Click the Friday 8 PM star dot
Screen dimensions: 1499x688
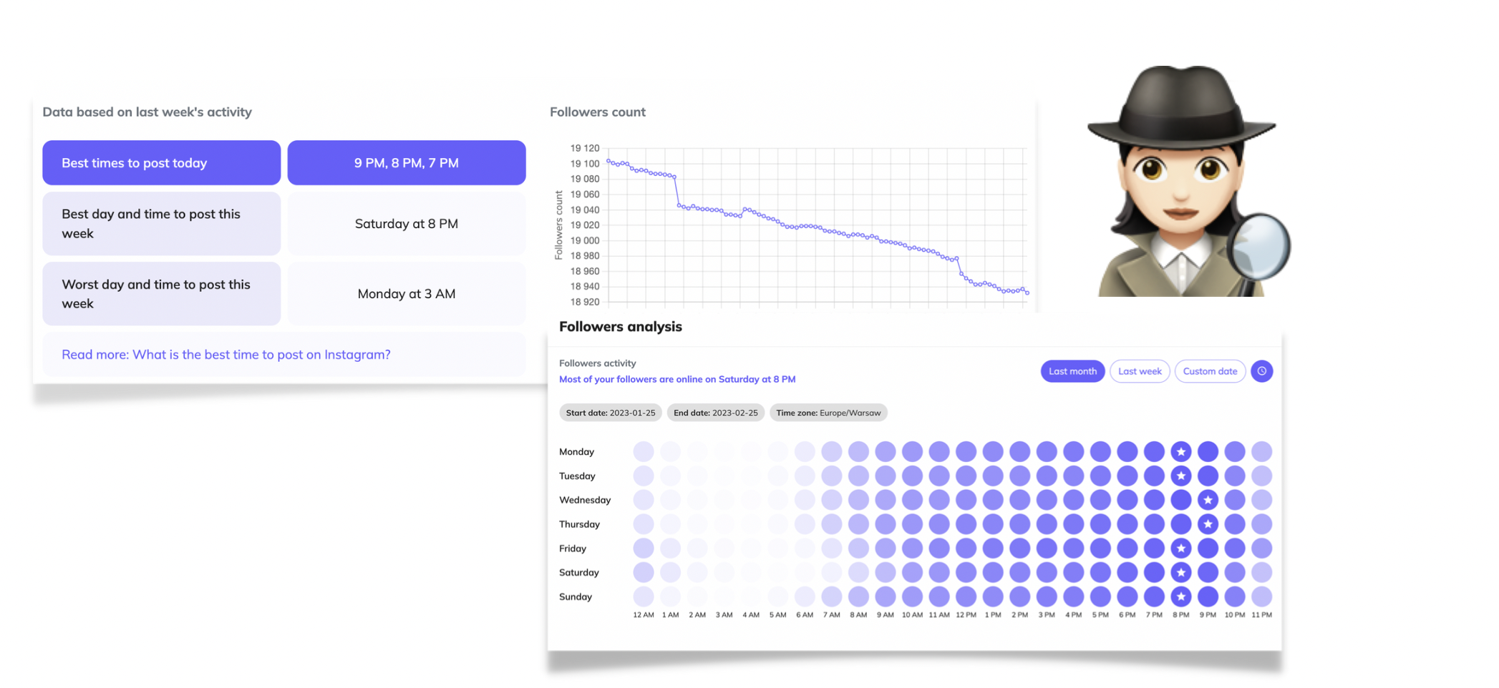point(1181,549)
